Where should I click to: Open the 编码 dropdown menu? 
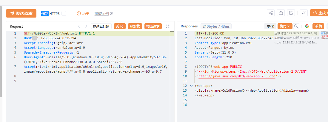[284, 26]
